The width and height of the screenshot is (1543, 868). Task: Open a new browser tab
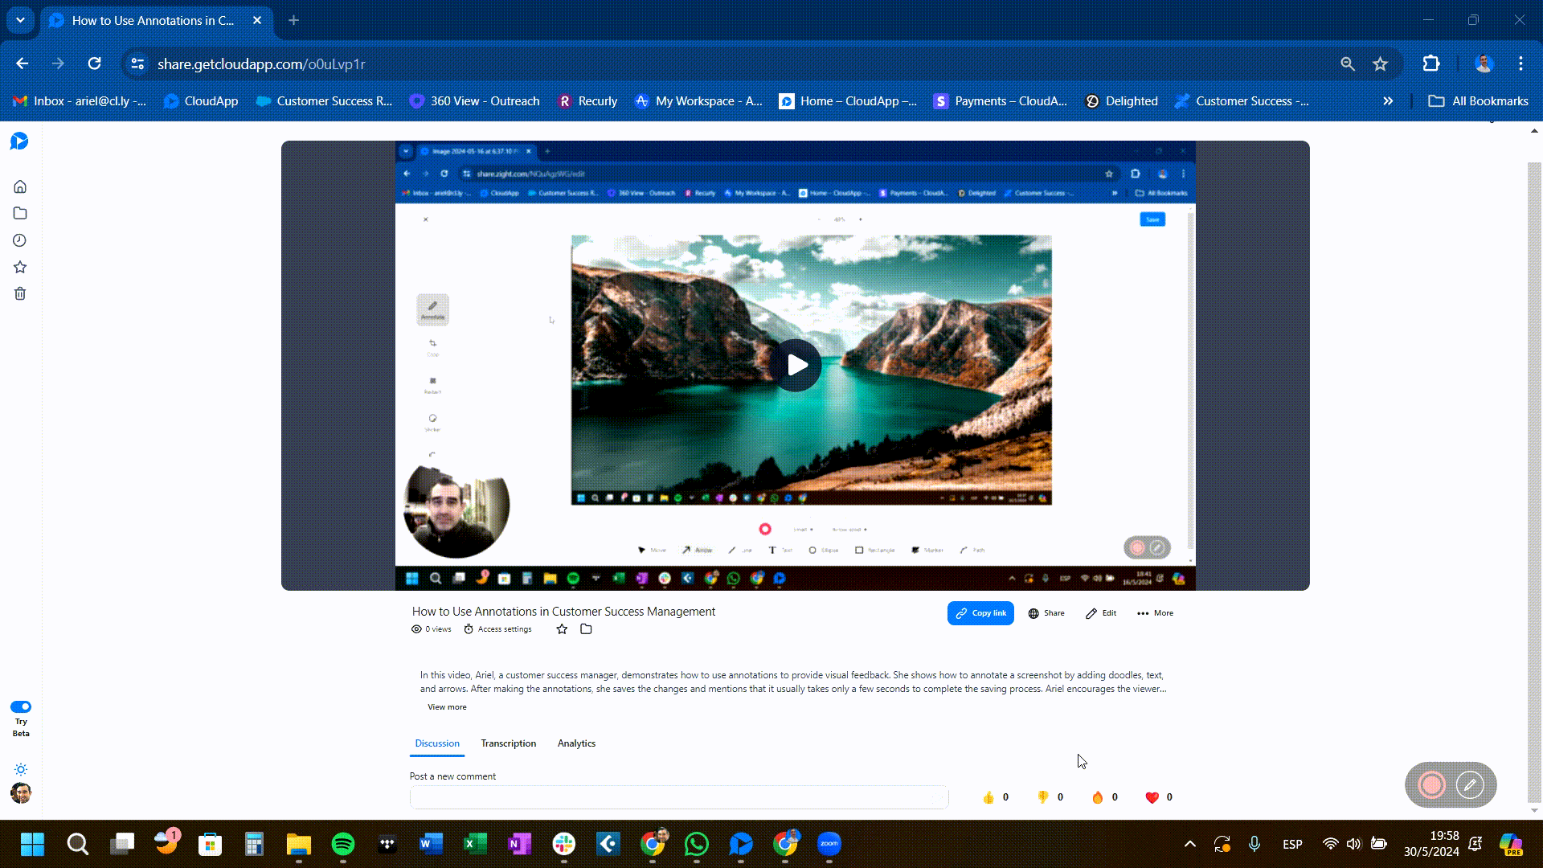pos(293,20)
